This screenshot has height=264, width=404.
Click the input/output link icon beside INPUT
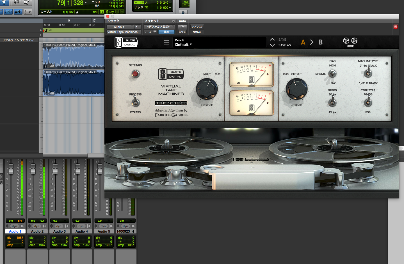[x=218, y=74]
